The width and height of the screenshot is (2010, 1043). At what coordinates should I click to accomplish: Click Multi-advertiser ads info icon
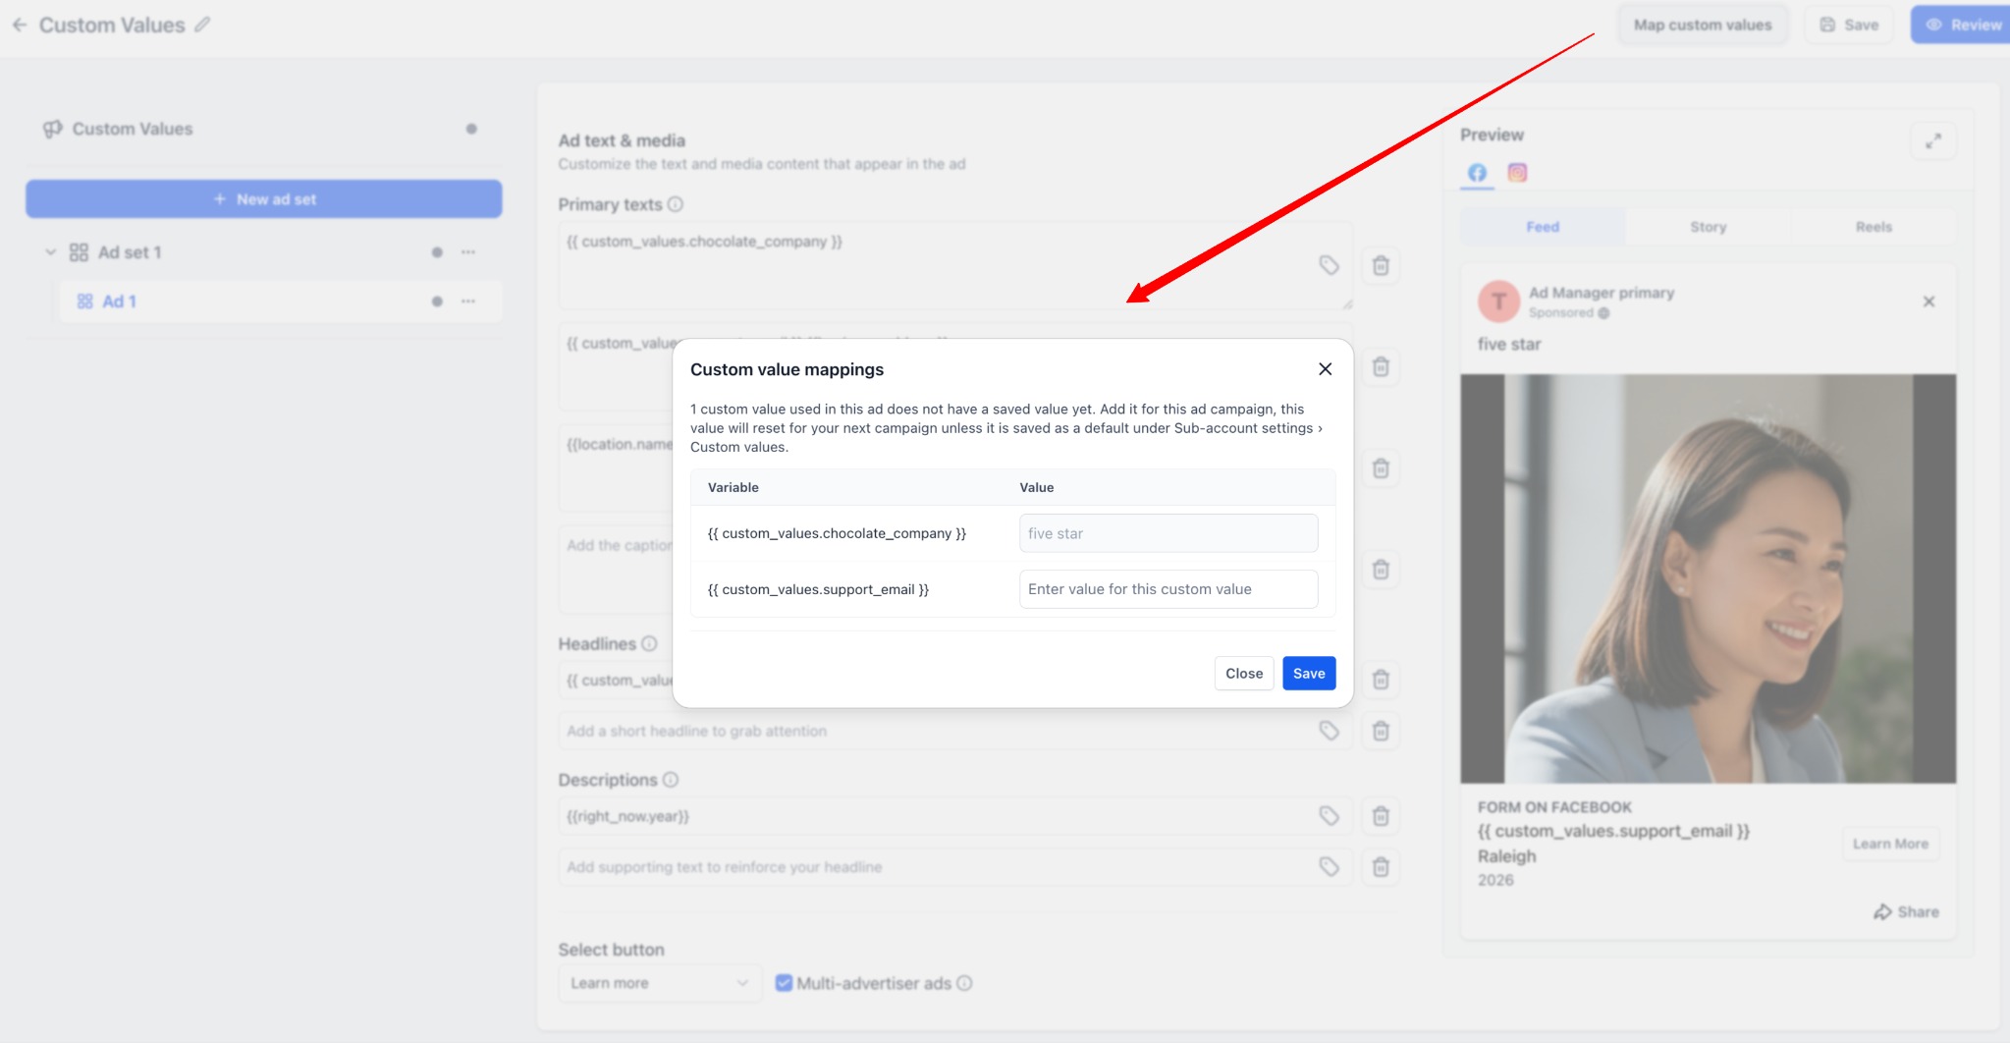(x=964, y=983)
